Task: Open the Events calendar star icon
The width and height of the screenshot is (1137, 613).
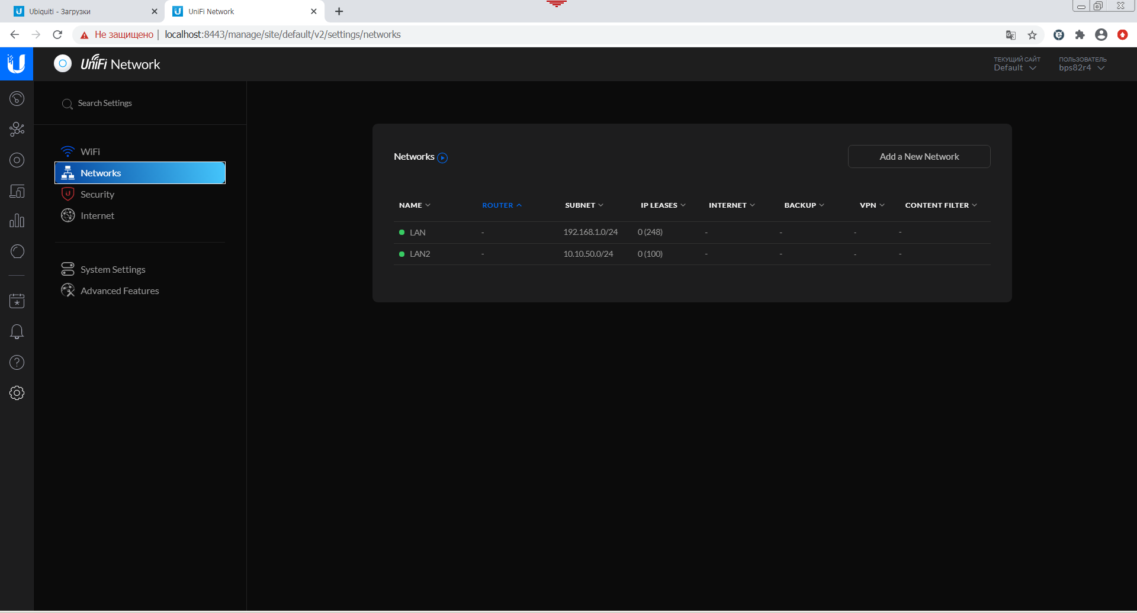Action: pos(17,301)
